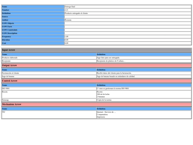Image resolution: width=193 pixels, height=145 pixels.
Task: Select the 'Senasag' control arrow name
Action: coord(5,100)
